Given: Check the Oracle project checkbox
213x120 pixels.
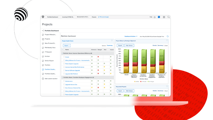Looking at the screenshot, I should [x=64, y=57].
